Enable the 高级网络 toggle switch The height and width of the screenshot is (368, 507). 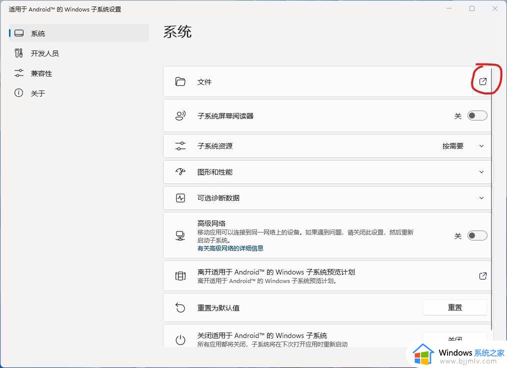[477, 235]
